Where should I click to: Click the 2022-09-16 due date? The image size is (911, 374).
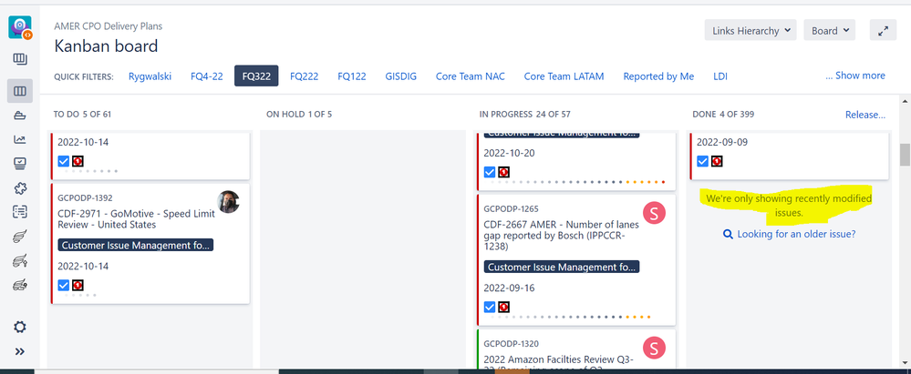point(510,288)
